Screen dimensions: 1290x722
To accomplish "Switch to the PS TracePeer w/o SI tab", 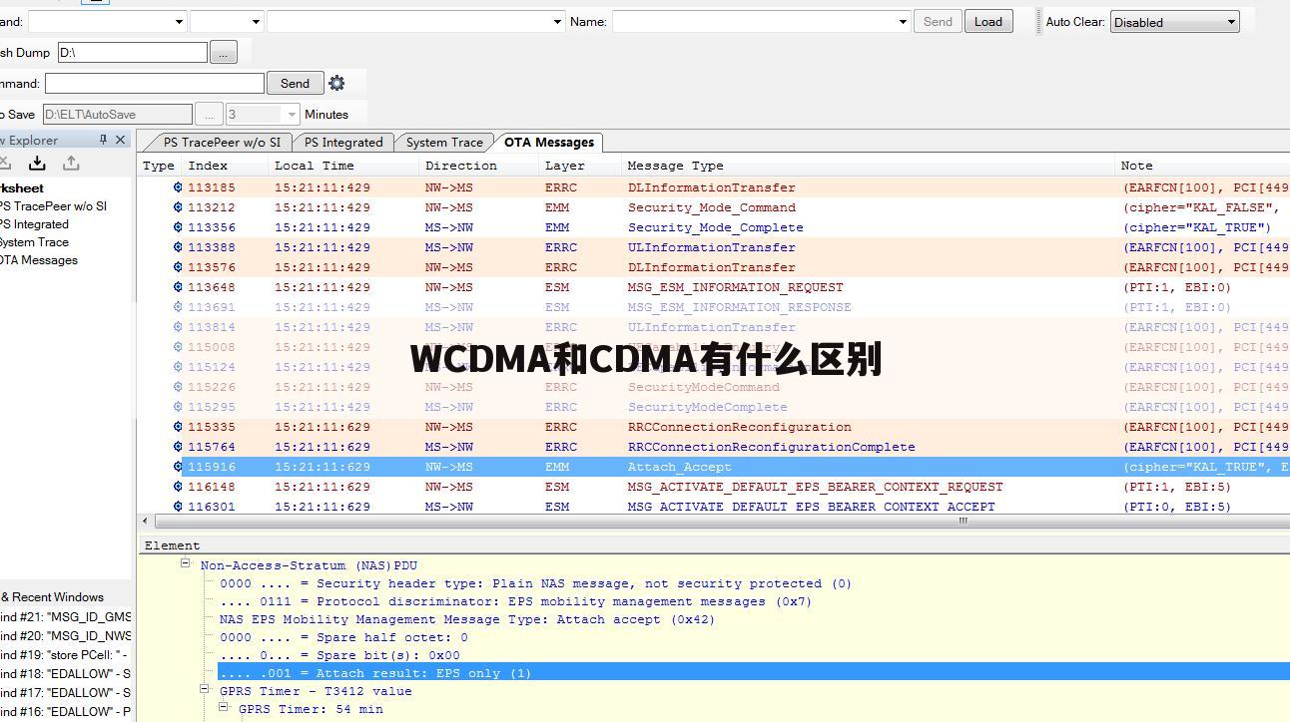I will tap(222, 143).
